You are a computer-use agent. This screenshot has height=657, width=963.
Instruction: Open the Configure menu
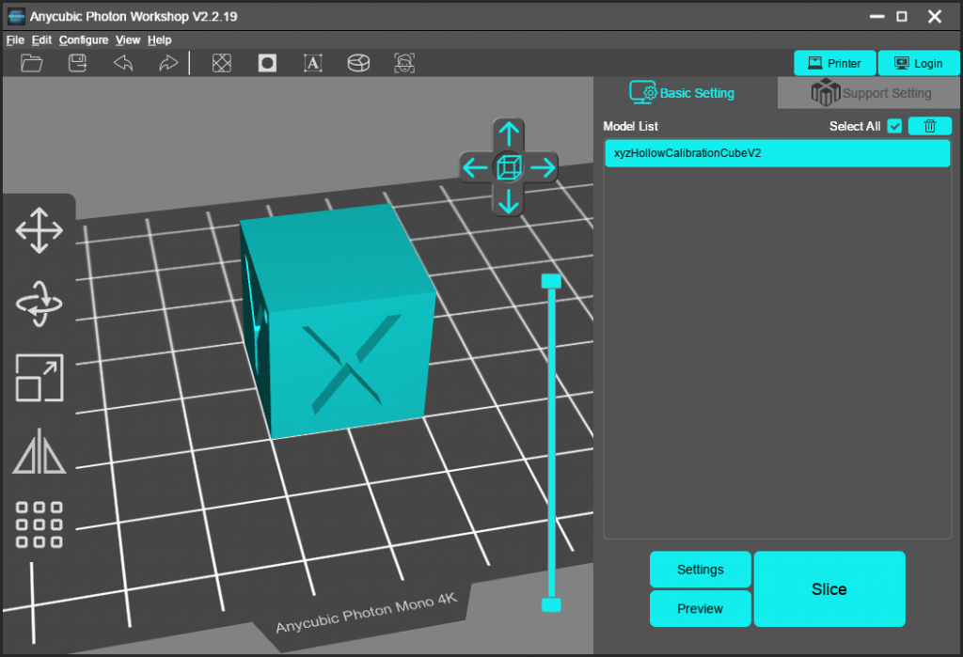[84, 39]
